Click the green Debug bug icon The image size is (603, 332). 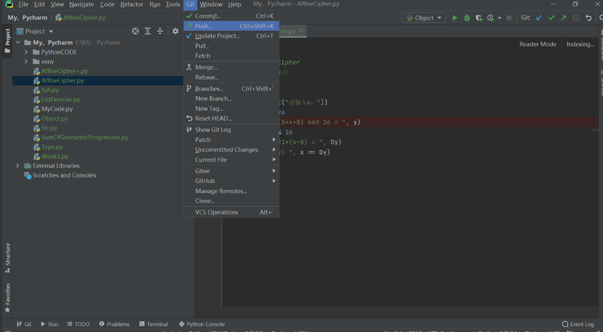[x=467, y=18]
